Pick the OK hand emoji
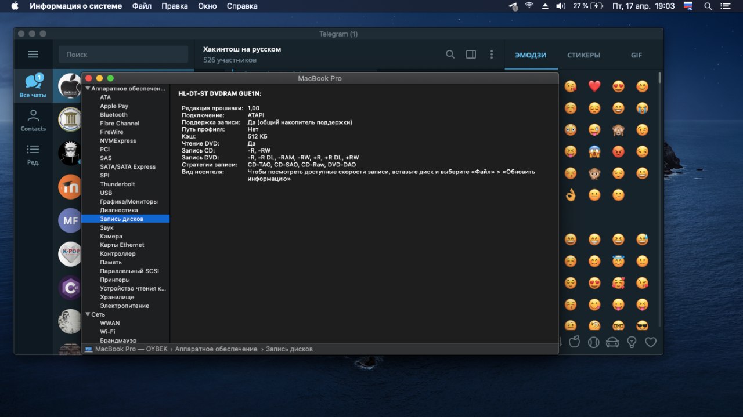743x417 pixels. [x=571, y=195]
